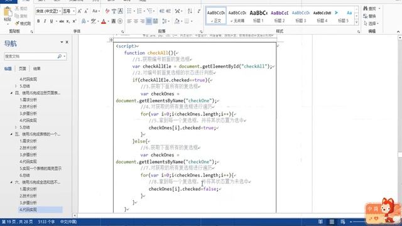Switch to the 结果 results navigation tab
This screenshot has height=226, width=402.
coord(37,68)
